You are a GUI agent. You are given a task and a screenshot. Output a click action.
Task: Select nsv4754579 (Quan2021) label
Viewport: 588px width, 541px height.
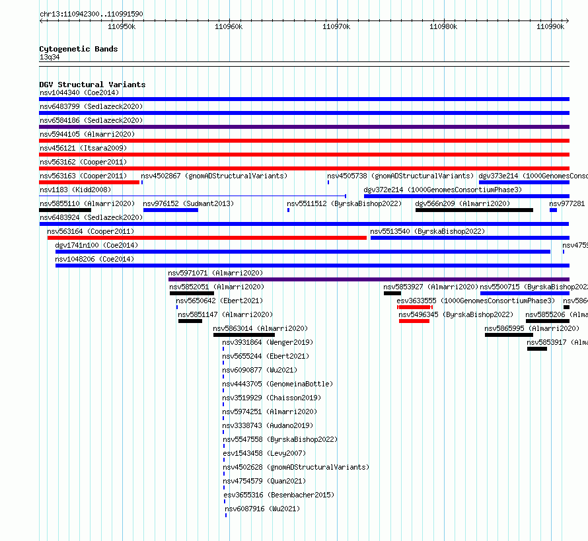tap(264, 481)
